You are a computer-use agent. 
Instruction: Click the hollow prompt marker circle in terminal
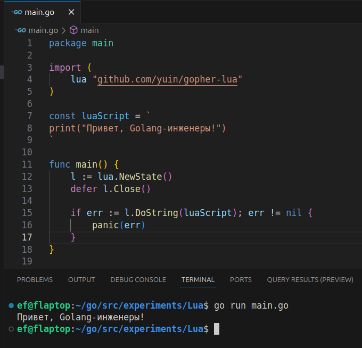coord(11,329)
